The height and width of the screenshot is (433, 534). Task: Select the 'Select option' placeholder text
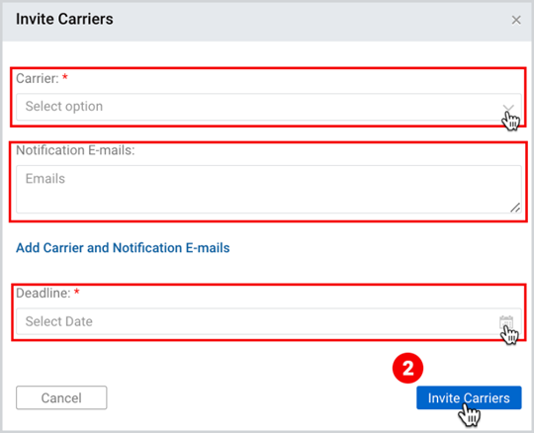coord(64,107)
